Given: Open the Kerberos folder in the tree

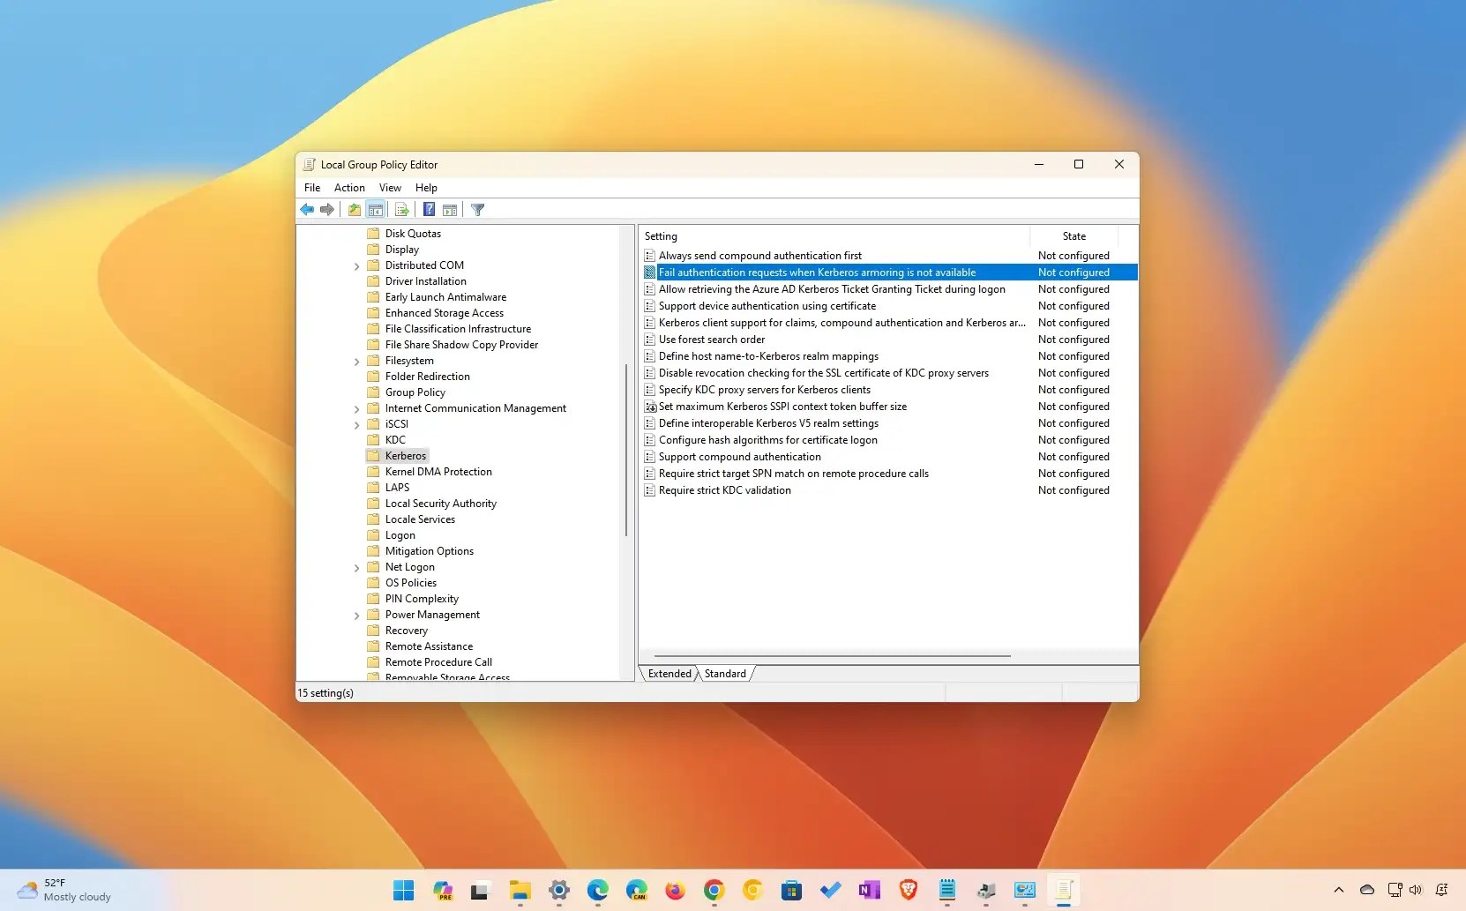Looking at the screenshot, I should click(405, 455).
